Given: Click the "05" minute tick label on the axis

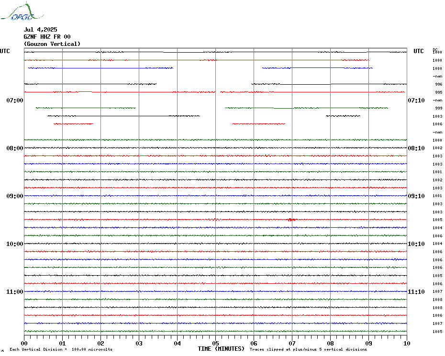Looking at the screenshot, I should pos(216,343).
